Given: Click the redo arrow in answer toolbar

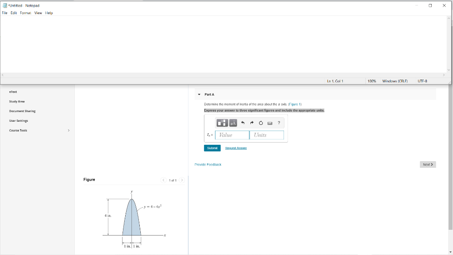Looking at the screenshot, I should click(252, 123).
